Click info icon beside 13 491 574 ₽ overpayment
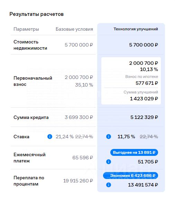 click(109, 185)
